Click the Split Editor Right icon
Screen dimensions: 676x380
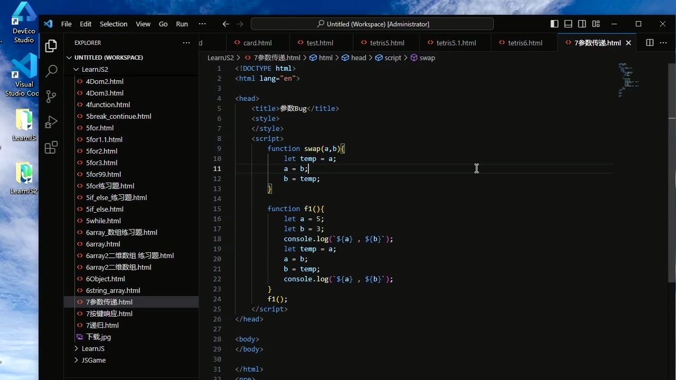coord(650,43)
